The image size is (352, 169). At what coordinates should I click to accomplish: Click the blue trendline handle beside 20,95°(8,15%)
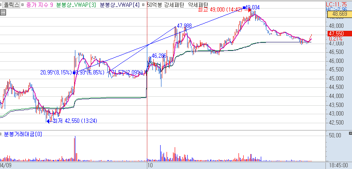click(74, 73)
